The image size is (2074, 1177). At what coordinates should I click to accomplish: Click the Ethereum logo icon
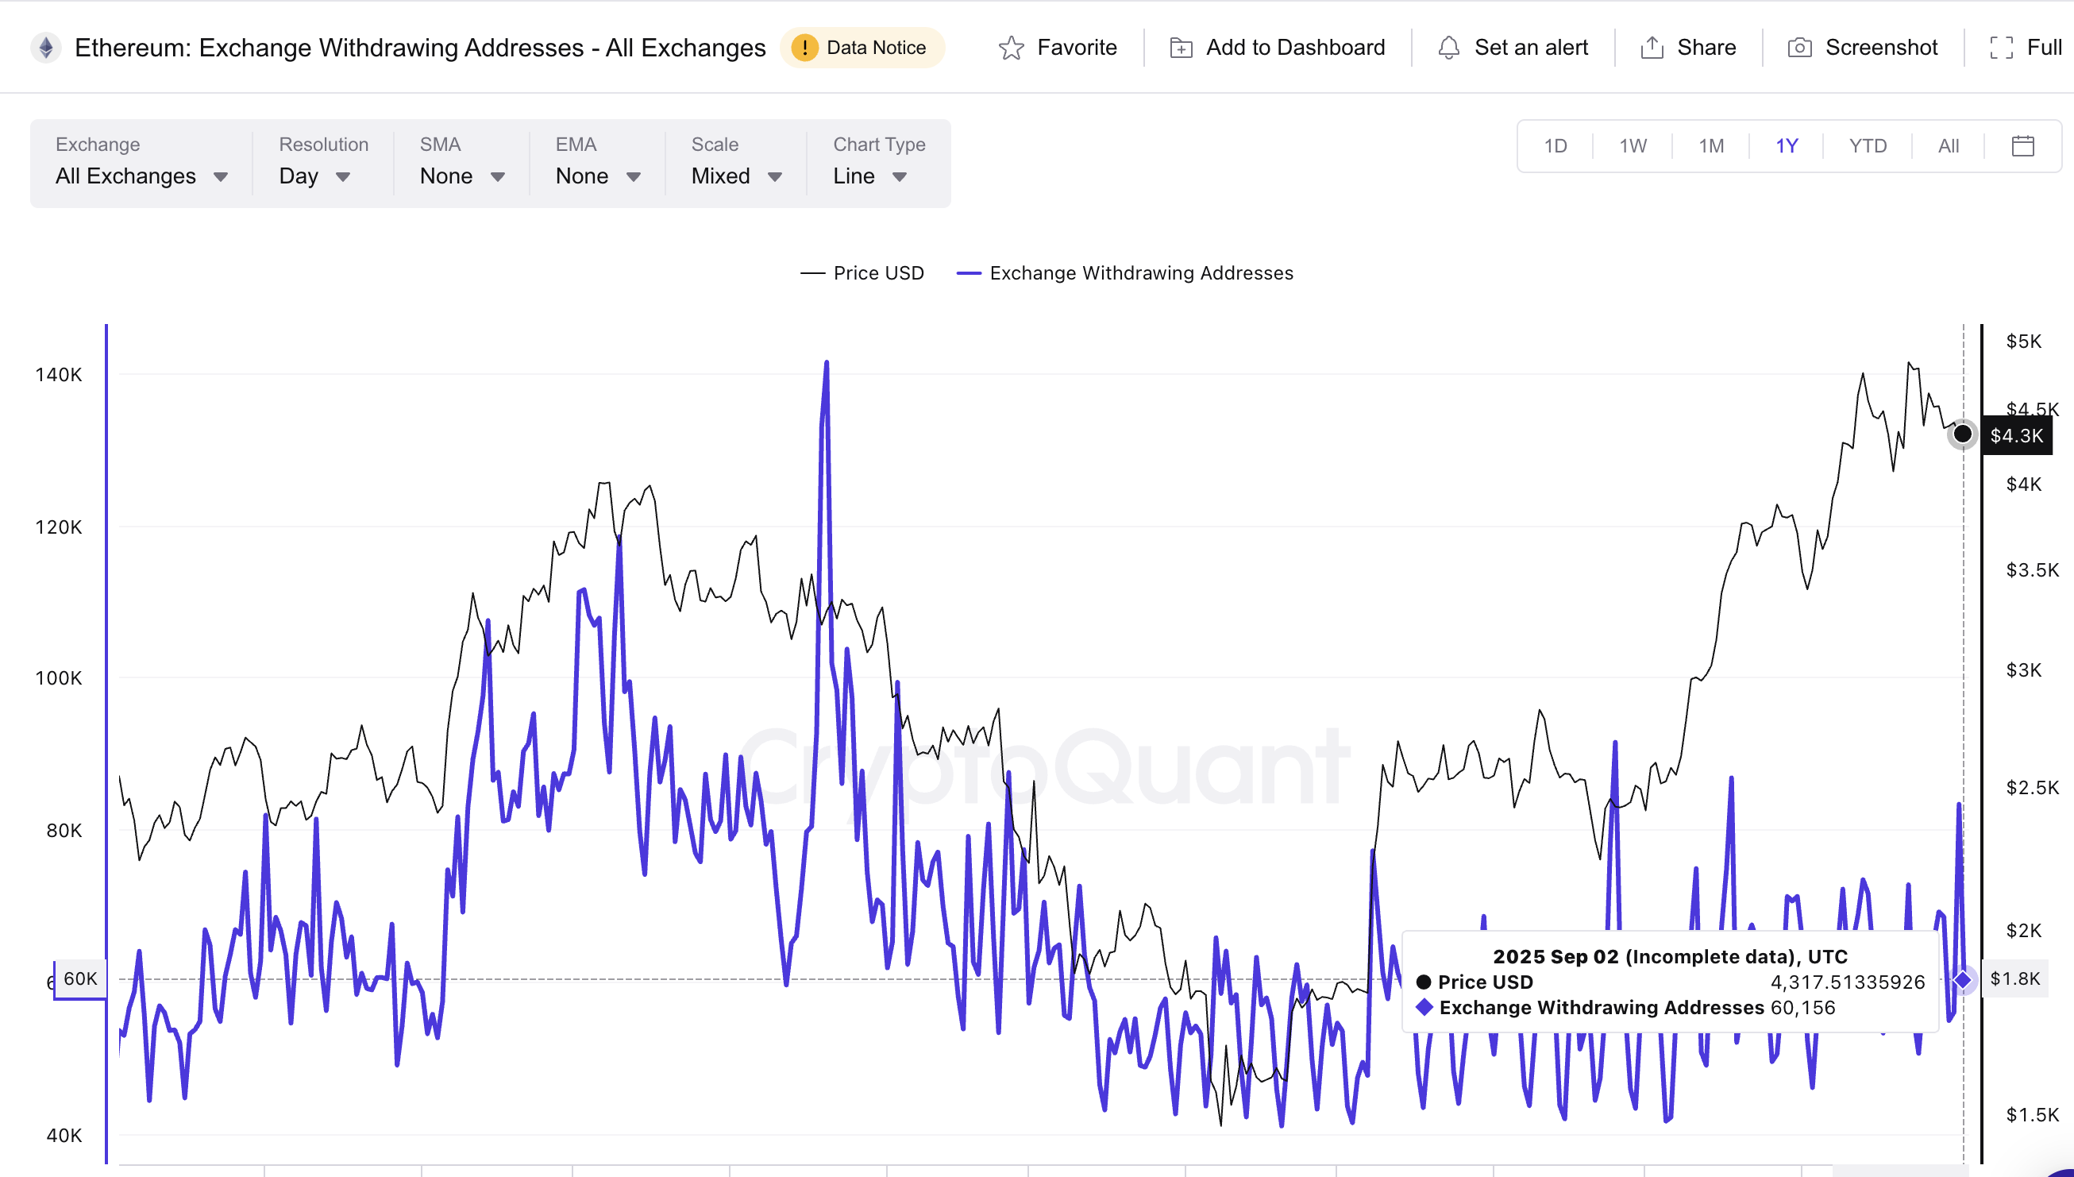(46, 48)
